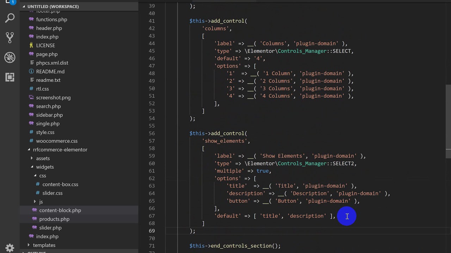This screenshot has width=451, height=253.
Task: Click add_control on line 56
Action: [x=227, y=134]
